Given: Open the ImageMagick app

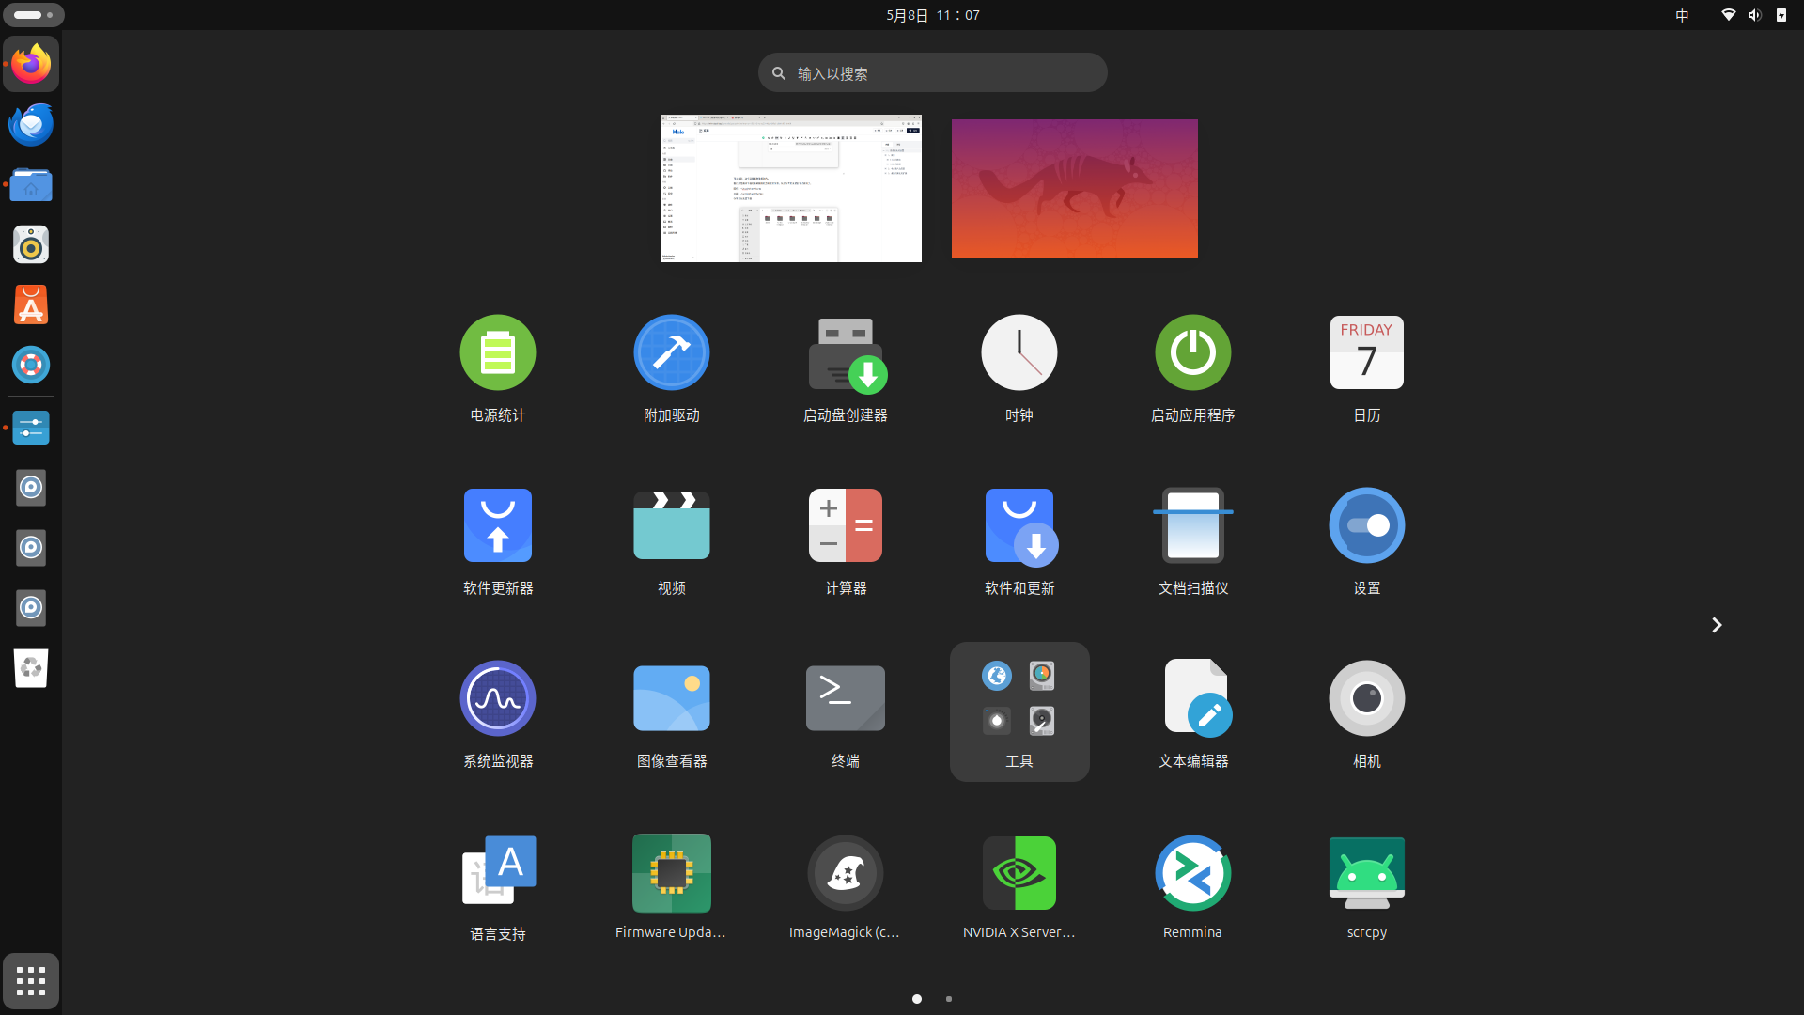Looking at the screenshot, I should tap(845, 874).
